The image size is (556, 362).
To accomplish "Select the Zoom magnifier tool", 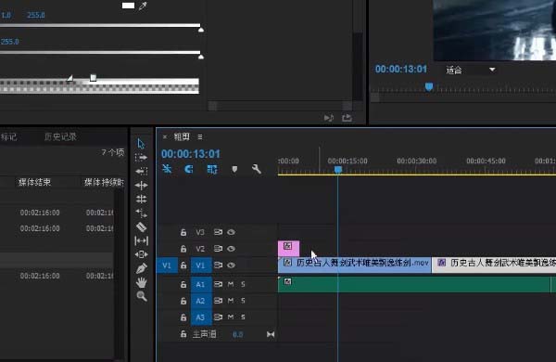I will click(141, 296).
